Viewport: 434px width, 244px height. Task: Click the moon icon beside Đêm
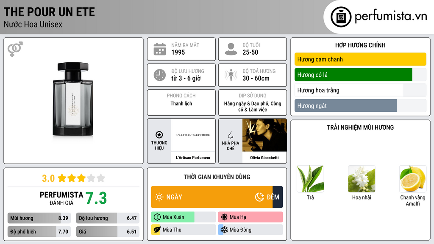pos(259,197)
